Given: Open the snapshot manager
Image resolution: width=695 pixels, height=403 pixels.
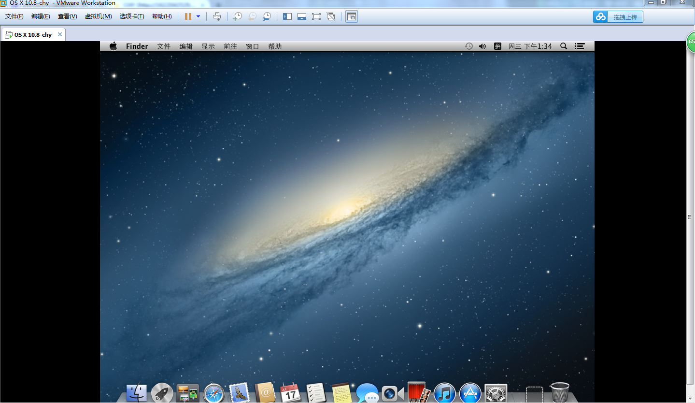Looking at the screenshot, I should (267, 16).
